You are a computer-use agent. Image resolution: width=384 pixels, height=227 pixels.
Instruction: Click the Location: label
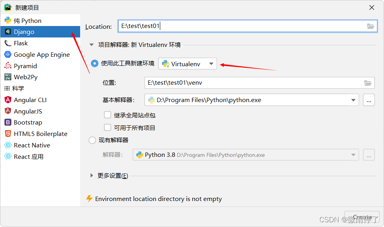(98, 26)
